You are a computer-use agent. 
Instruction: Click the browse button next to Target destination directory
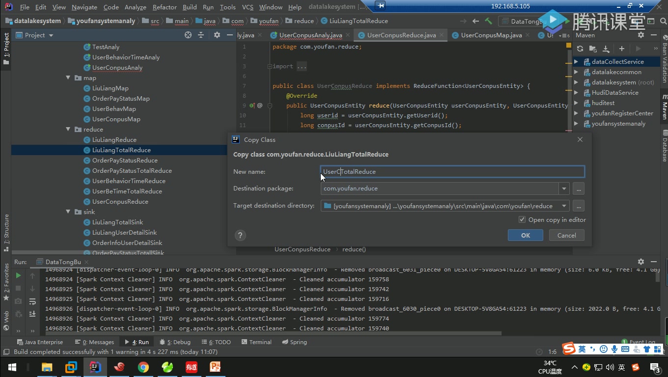click(578, 206)
